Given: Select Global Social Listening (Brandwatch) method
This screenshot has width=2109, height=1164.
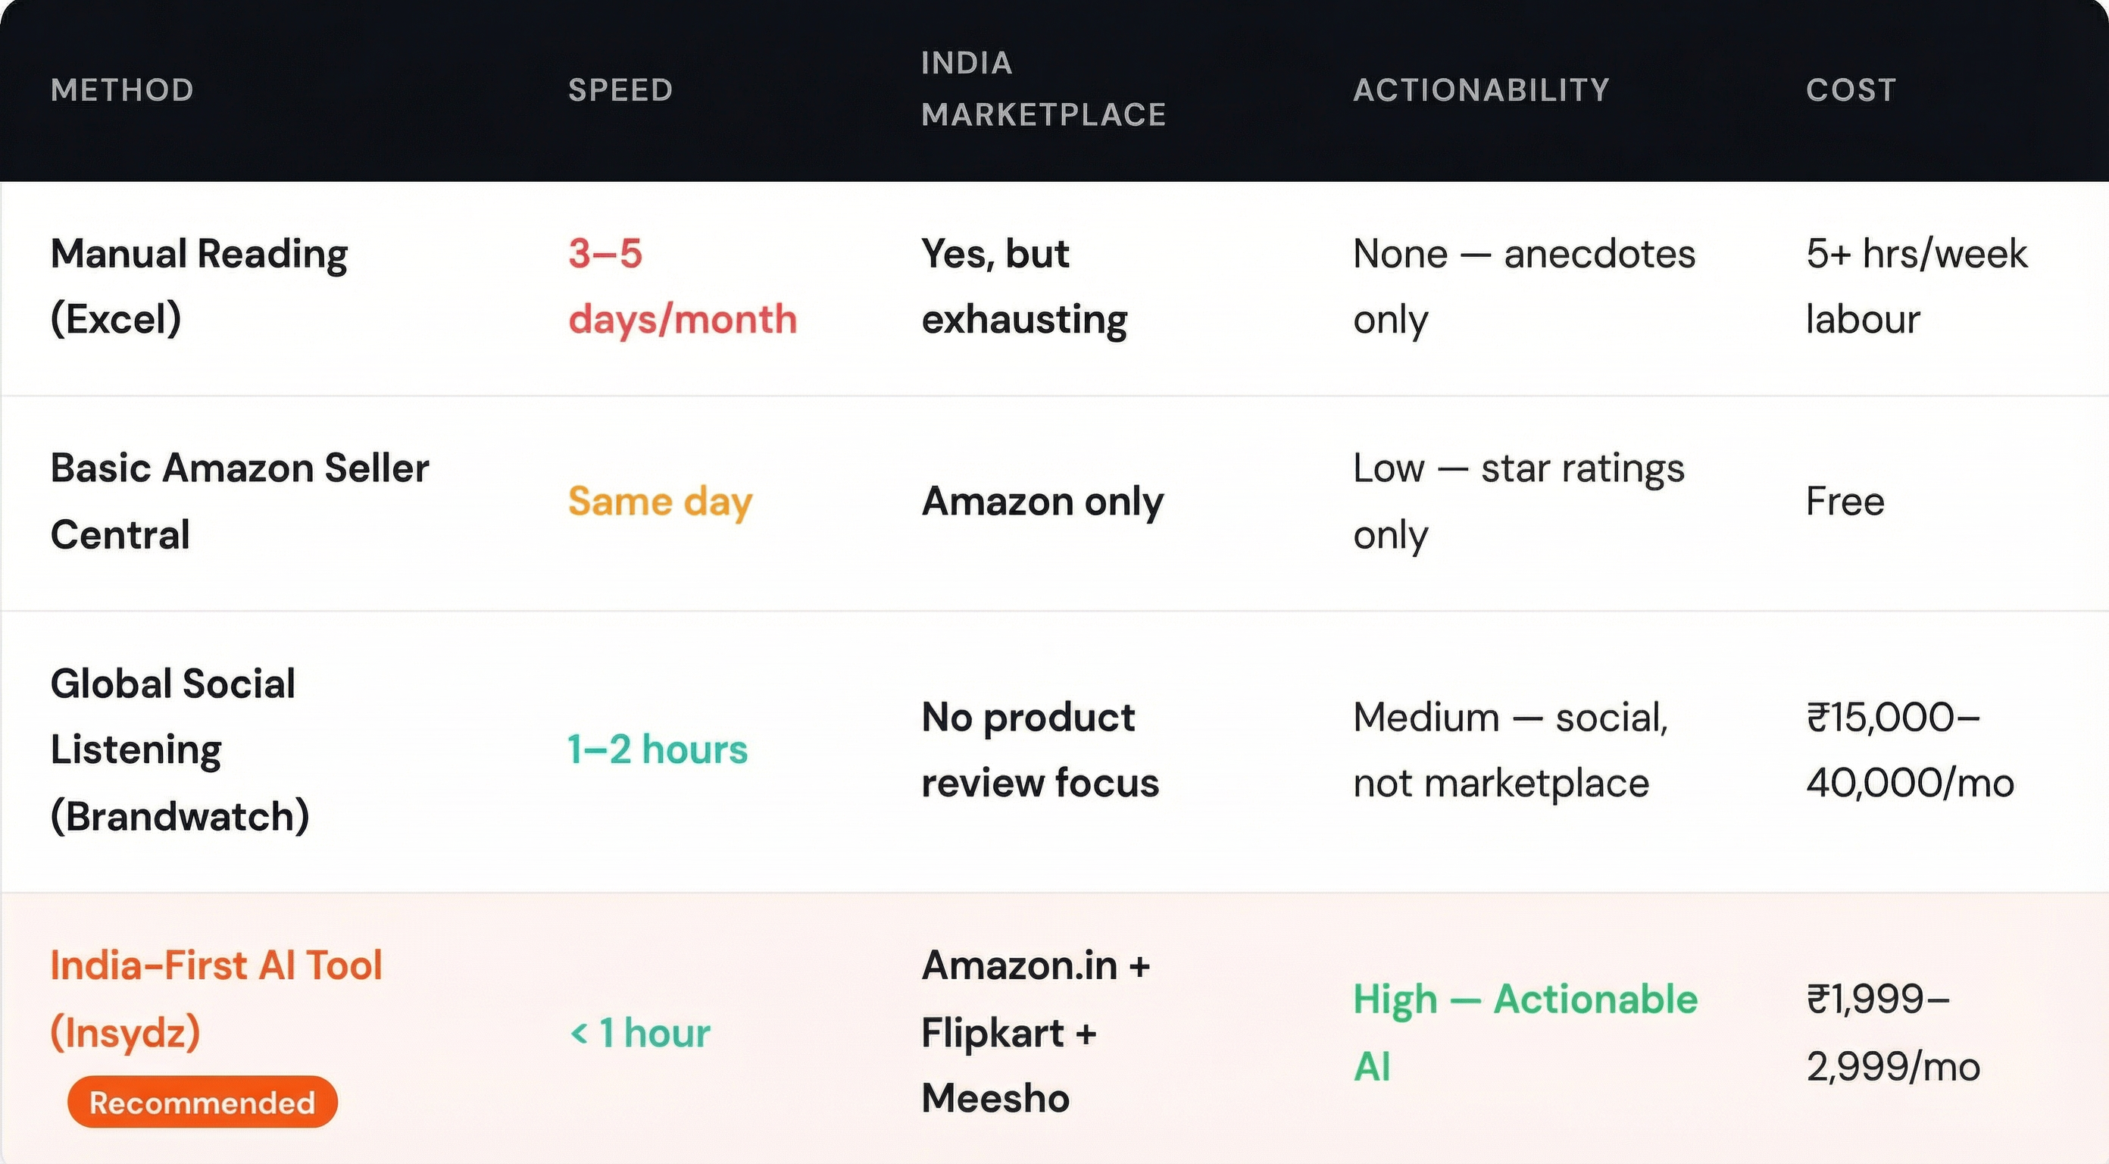Looking at the screenshot, I should tap(180, 749).
